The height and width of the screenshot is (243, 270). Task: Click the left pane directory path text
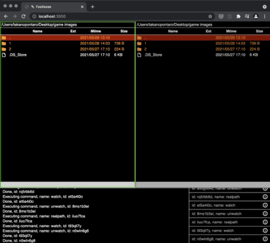(x=39, y=24)
